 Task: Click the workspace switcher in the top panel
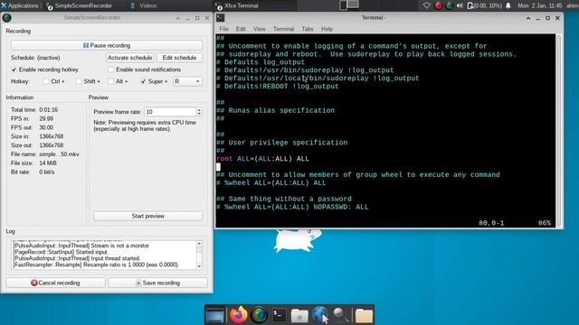(x=349, y=5)
